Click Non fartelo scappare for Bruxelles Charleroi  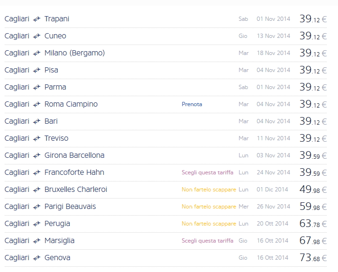point(209,190)
